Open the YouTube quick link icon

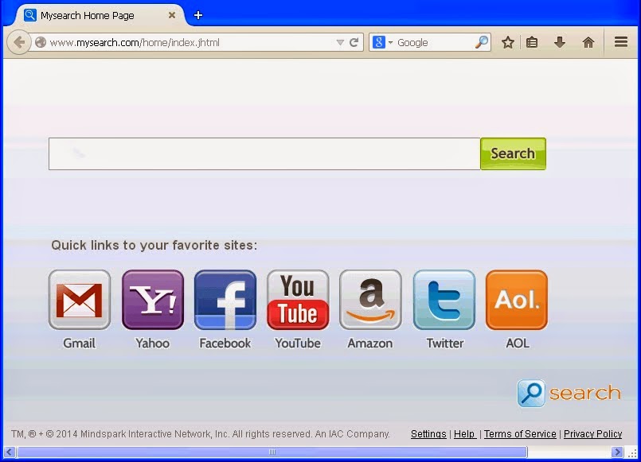point(298,300)
